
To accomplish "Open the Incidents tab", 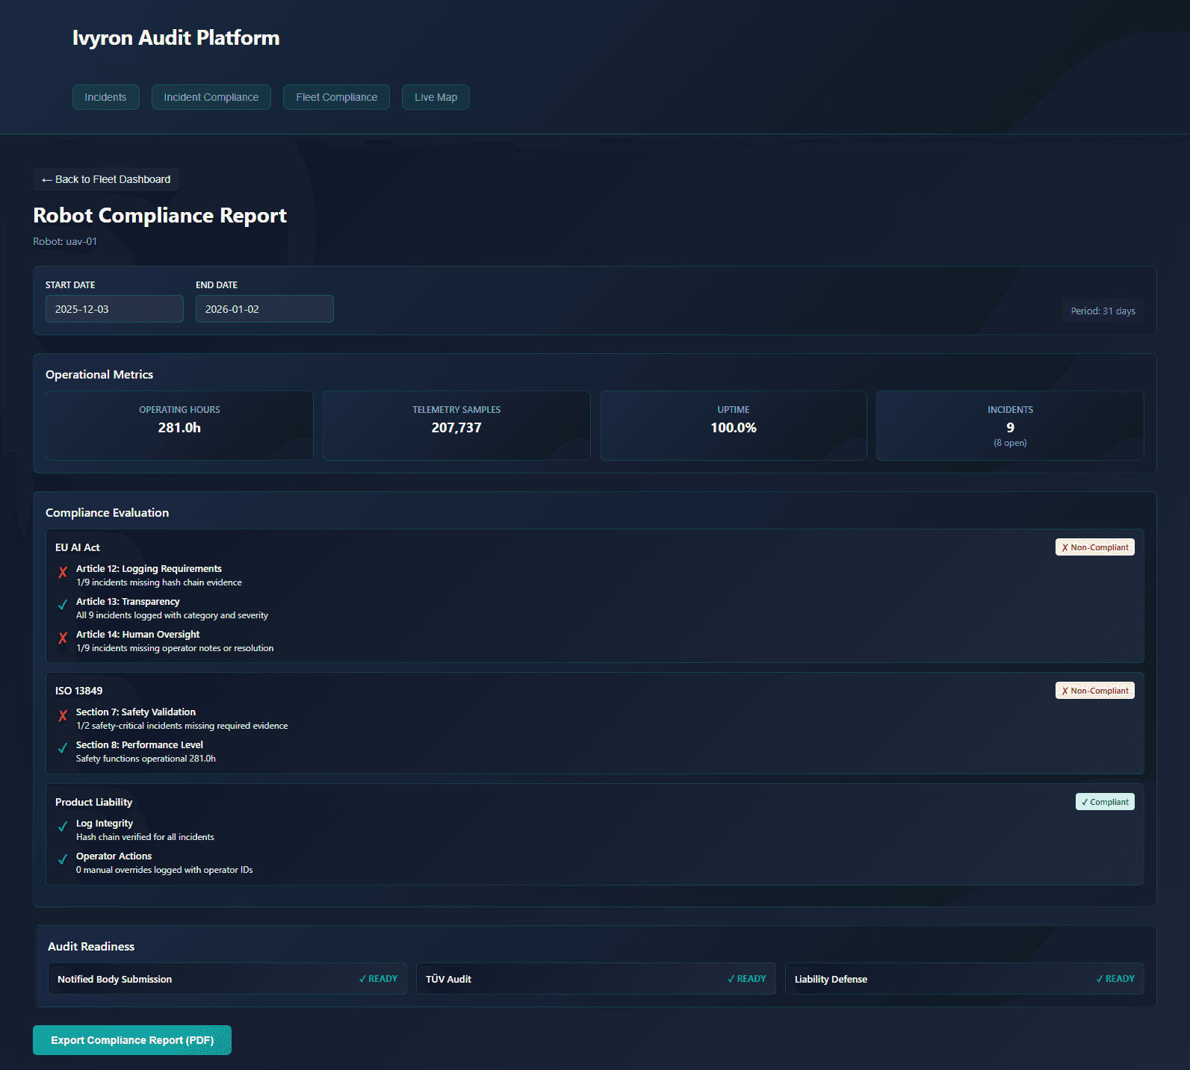I will (x=105, y=97).
